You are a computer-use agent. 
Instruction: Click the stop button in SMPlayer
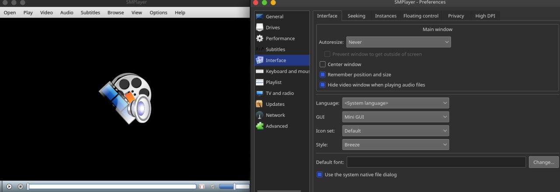20,186
